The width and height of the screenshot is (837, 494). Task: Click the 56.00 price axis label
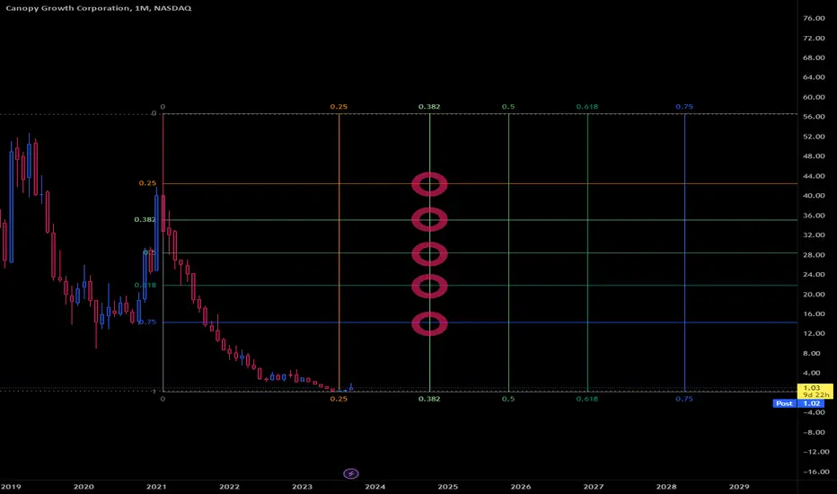[814, 117]
